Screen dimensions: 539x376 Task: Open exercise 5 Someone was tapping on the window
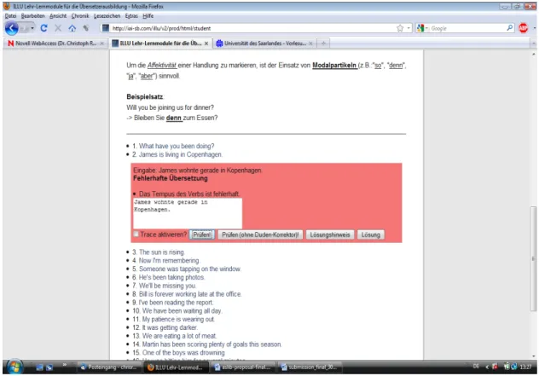pos(189,269)
